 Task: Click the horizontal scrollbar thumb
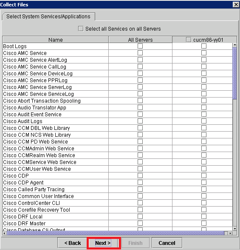pyautogui.click(x=116, y=233)
